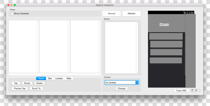Click the Refresh button
210x106 pixels.
pos(131,13)
